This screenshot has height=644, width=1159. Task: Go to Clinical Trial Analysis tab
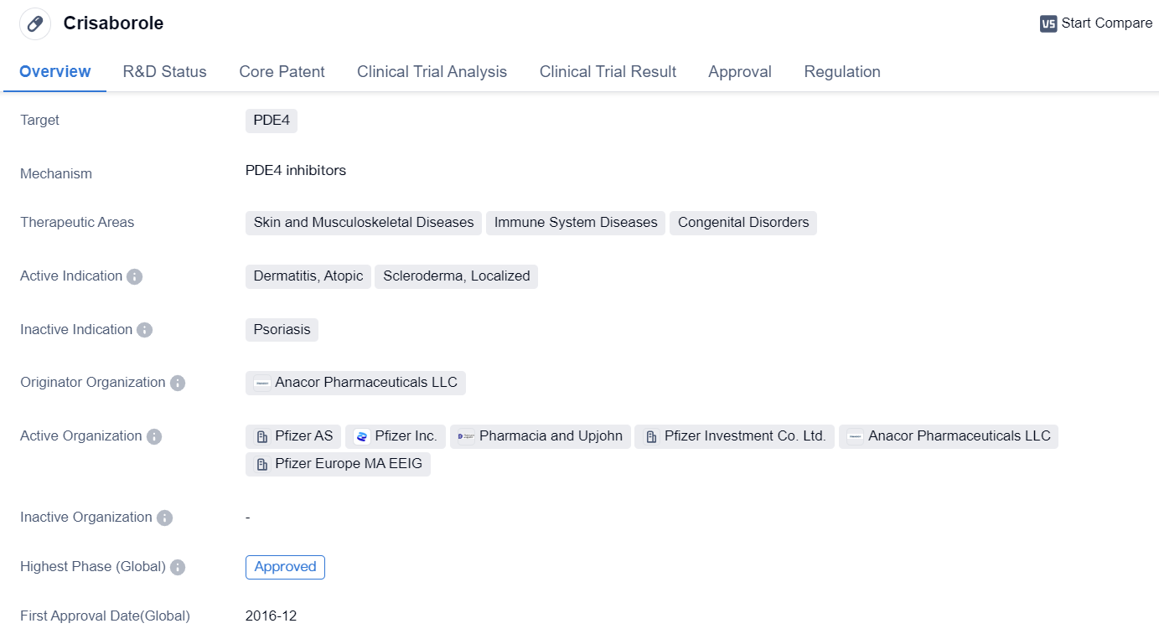tap(432, 72)
